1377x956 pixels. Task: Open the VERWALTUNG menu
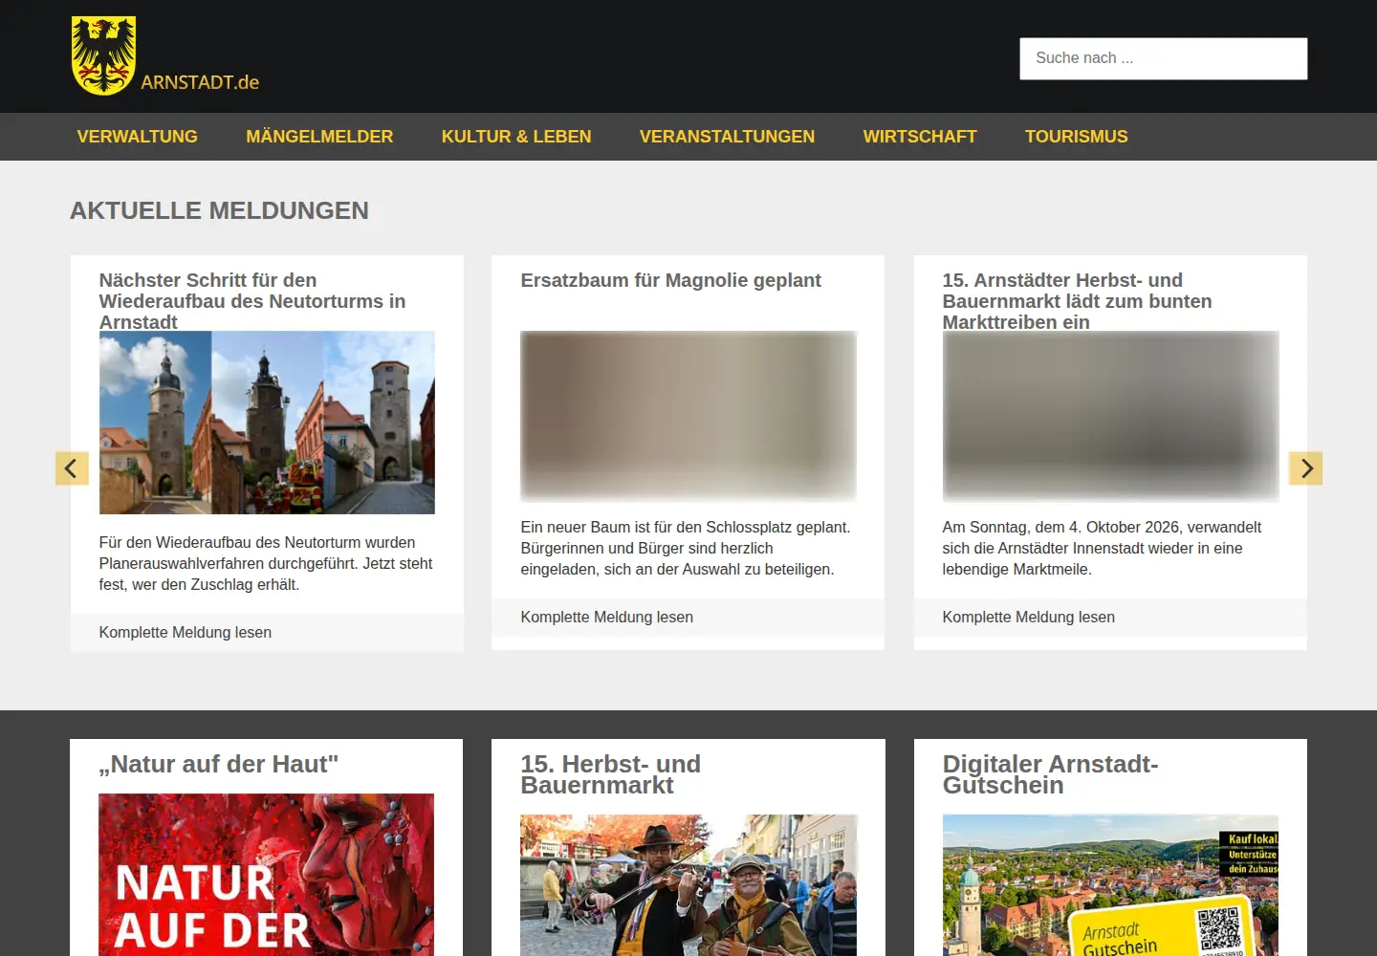138,137
